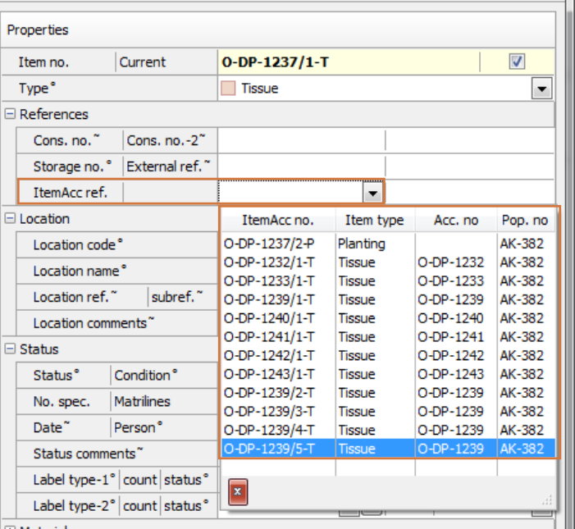
Task: Select row O-DP-1232/1-T
Action: (x=388, y=262)
